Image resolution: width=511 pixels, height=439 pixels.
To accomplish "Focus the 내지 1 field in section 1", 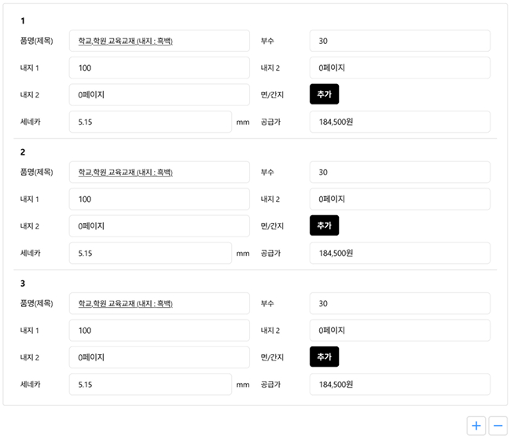I will (159, 68).
